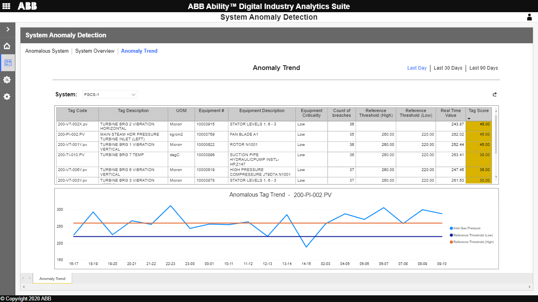The width and height of the screenshot is (538, 302).
Task: Open the System dropdown showing FGCS-1
Action: click(109, 94)
